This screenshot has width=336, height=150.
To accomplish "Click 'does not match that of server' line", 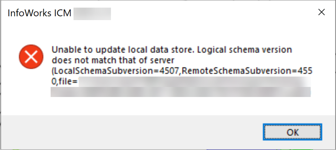I will 112,60.
